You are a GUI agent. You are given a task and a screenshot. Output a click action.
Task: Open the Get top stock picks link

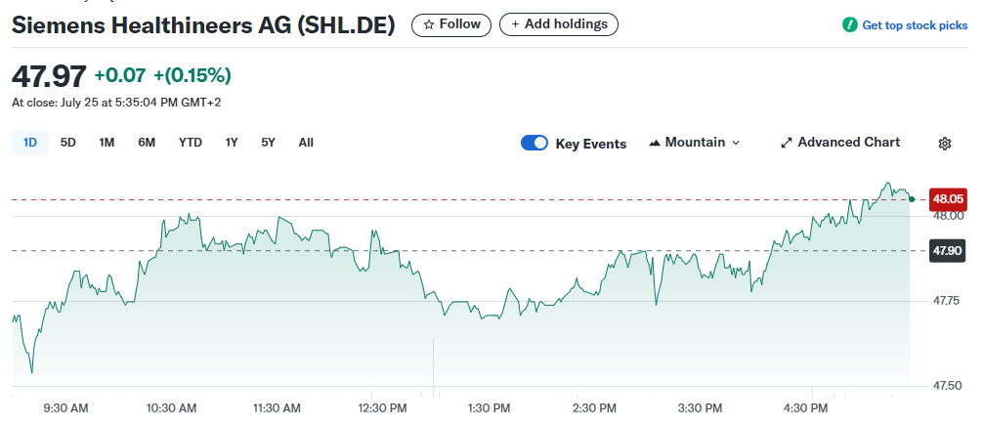pyautogui.click(x=915, y=25)
